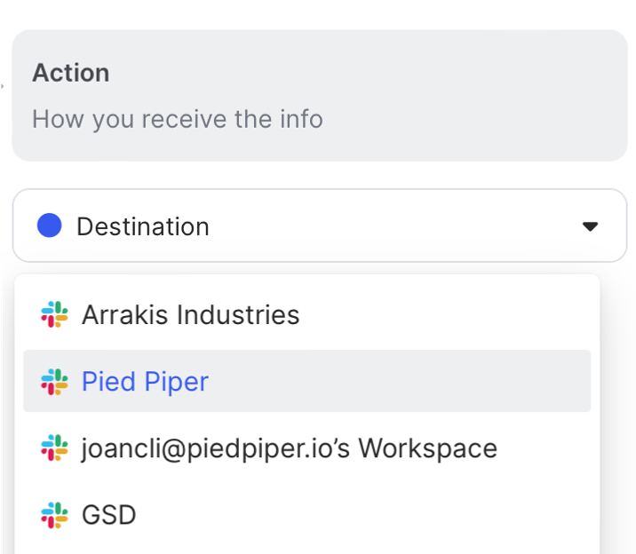This screenshot has height=554, width=636.
Task: Click the Action section heading
Action: pos(70,73)
